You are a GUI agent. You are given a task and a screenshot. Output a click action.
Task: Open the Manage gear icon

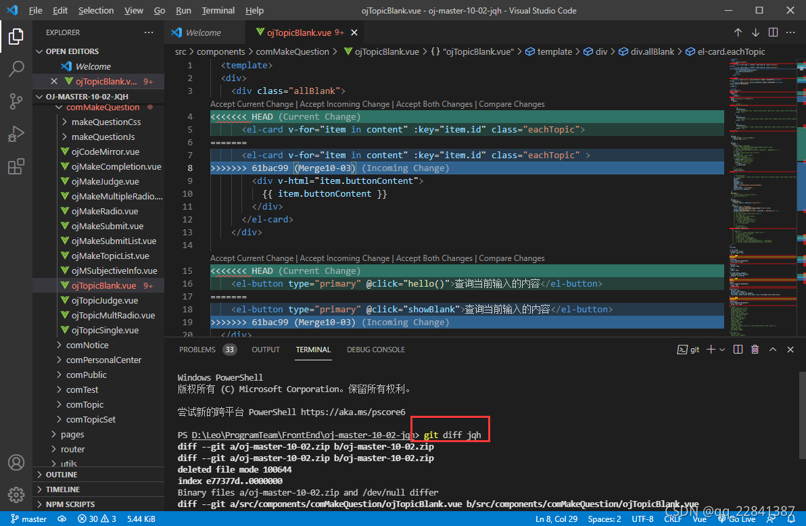click(16, 495)
